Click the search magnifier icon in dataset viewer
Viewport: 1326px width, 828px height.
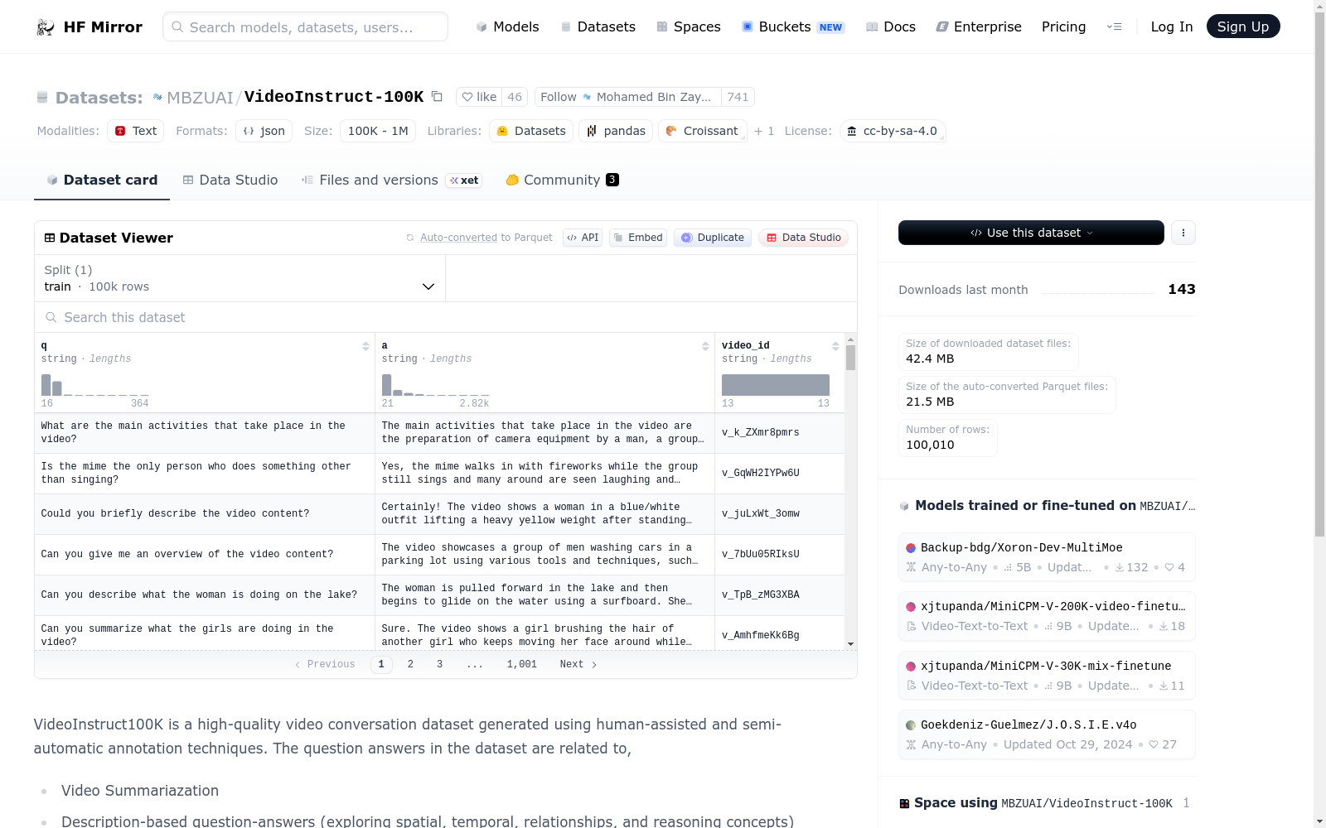click(51, 317)
